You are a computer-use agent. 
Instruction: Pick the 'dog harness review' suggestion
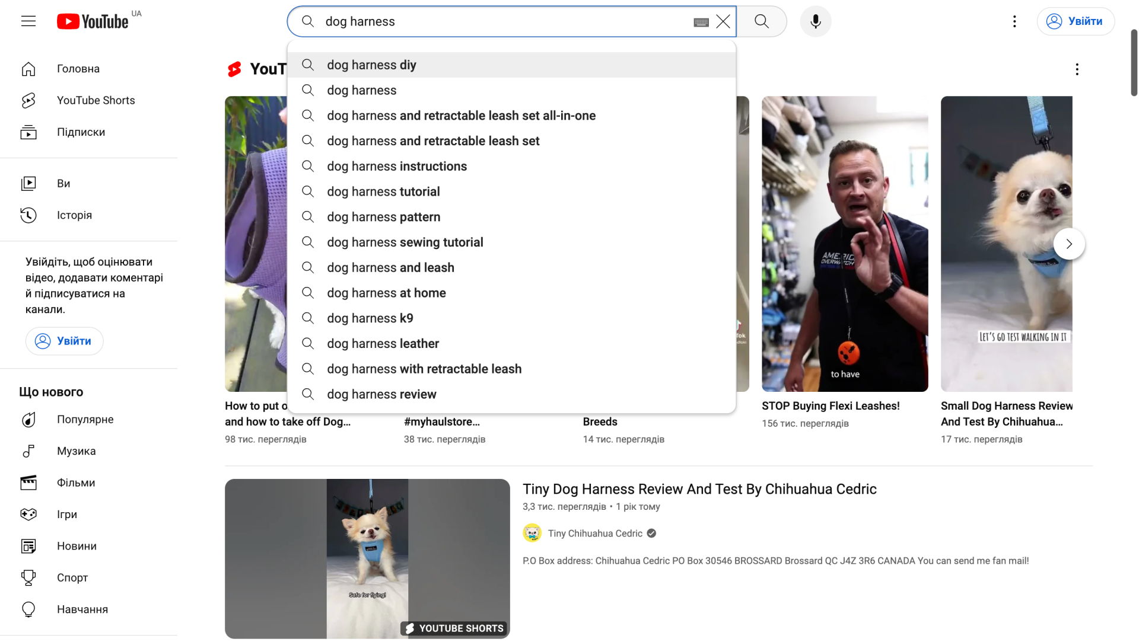pos(382,394)
